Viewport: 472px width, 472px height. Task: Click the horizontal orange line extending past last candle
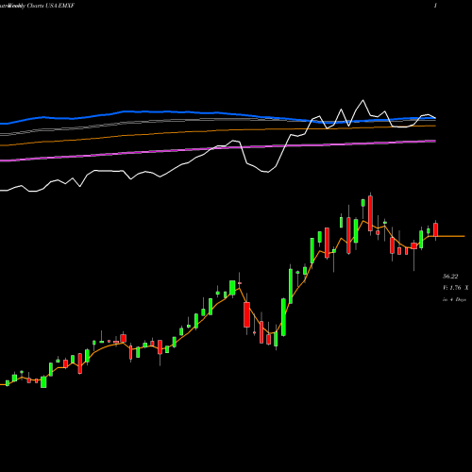pos(450,236)
